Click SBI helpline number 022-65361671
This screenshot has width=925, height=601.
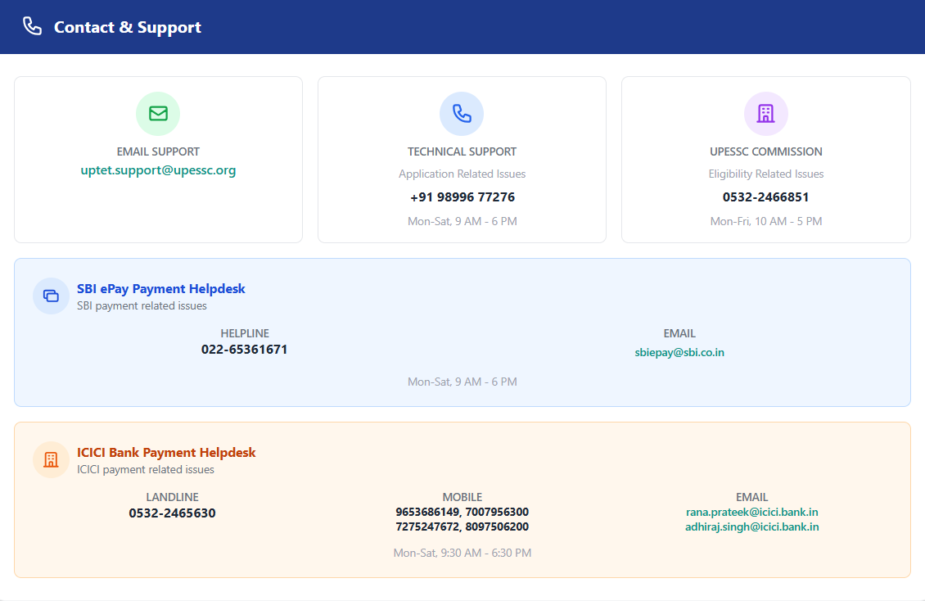[x=244, y=349]
